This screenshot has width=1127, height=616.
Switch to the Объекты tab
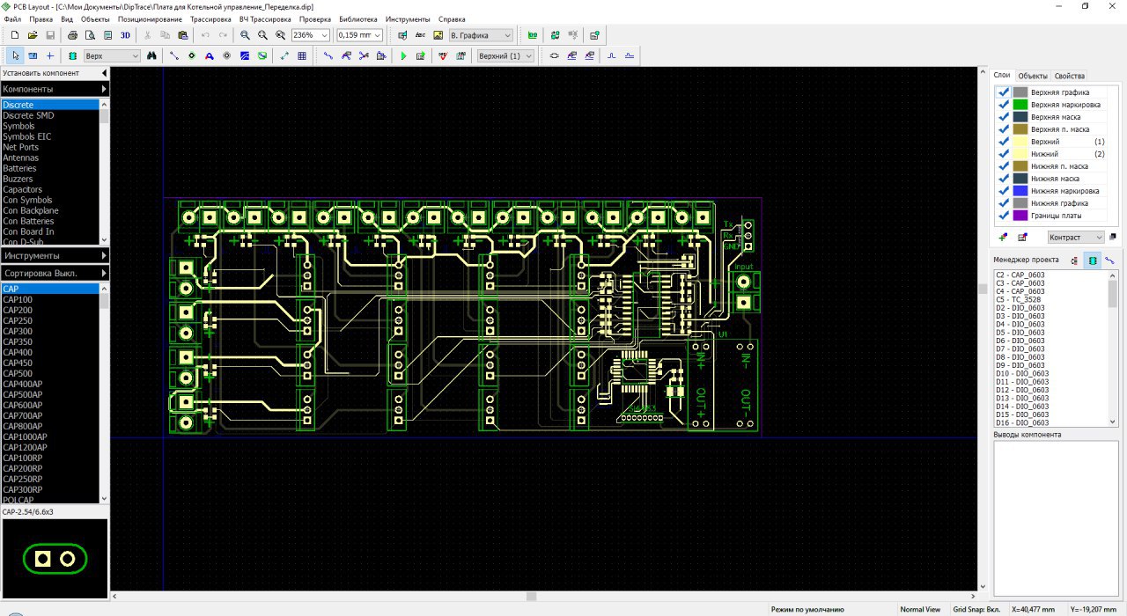pyautogui.click(x=1033, y=76)
